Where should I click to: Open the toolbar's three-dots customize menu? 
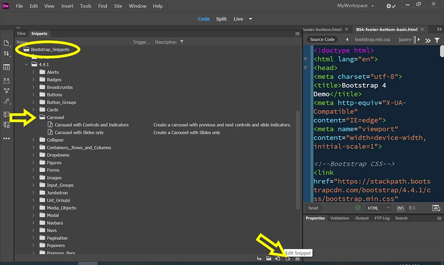6,139
